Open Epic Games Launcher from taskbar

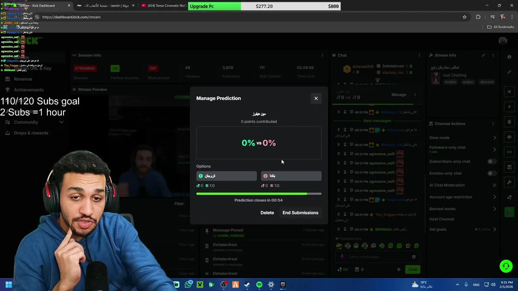click(x=283, y=285)
